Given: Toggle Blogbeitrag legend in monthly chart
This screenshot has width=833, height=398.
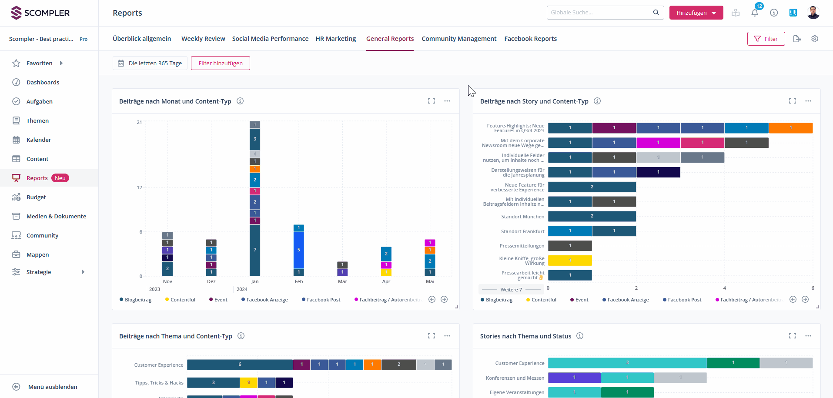Looking at the screenshot, I should tap(136, 300).
